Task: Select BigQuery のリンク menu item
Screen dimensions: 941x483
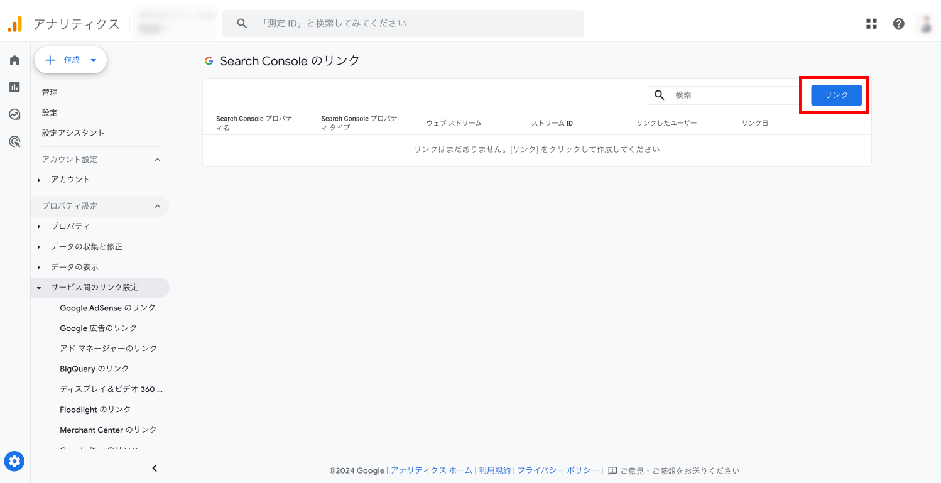Action: [94, 369]
